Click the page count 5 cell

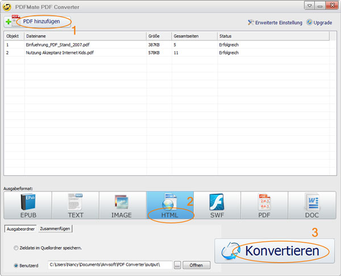(175, 45)
